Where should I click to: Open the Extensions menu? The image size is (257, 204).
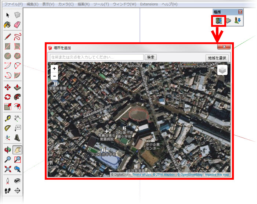pos(149,4)
